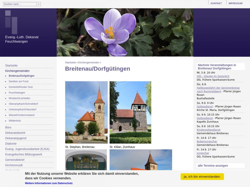Type in the 'Suchen nach...' search field
This screenshot has height=187, width=250.
click(x=20, y=4)
